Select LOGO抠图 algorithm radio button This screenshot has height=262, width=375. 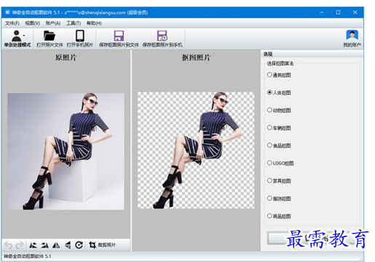coord(269,163)
